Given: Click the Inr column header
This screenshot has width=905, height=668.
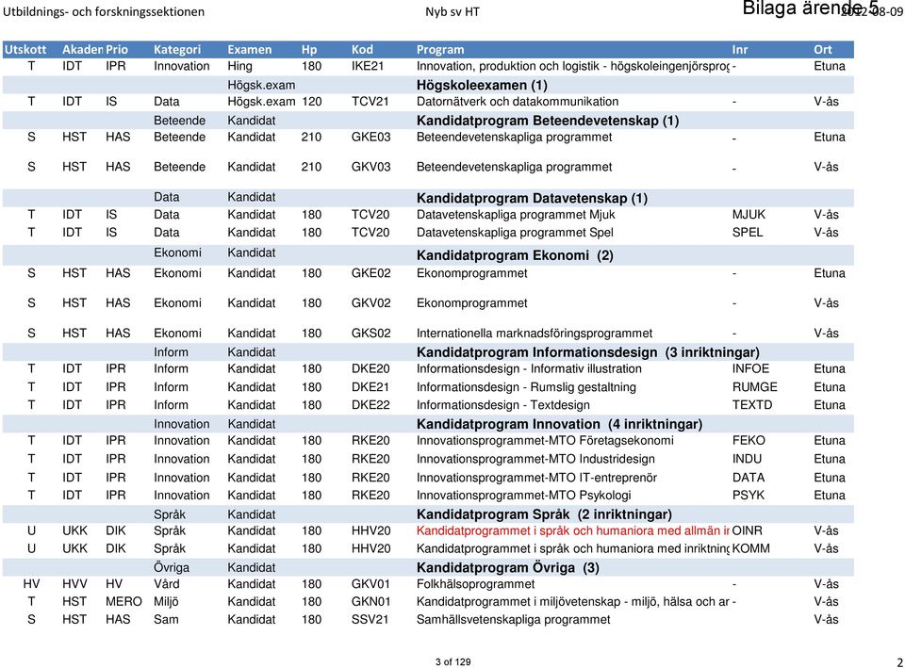Looking at the screenshot, I should pyautogui.click(x=740, y=50).
